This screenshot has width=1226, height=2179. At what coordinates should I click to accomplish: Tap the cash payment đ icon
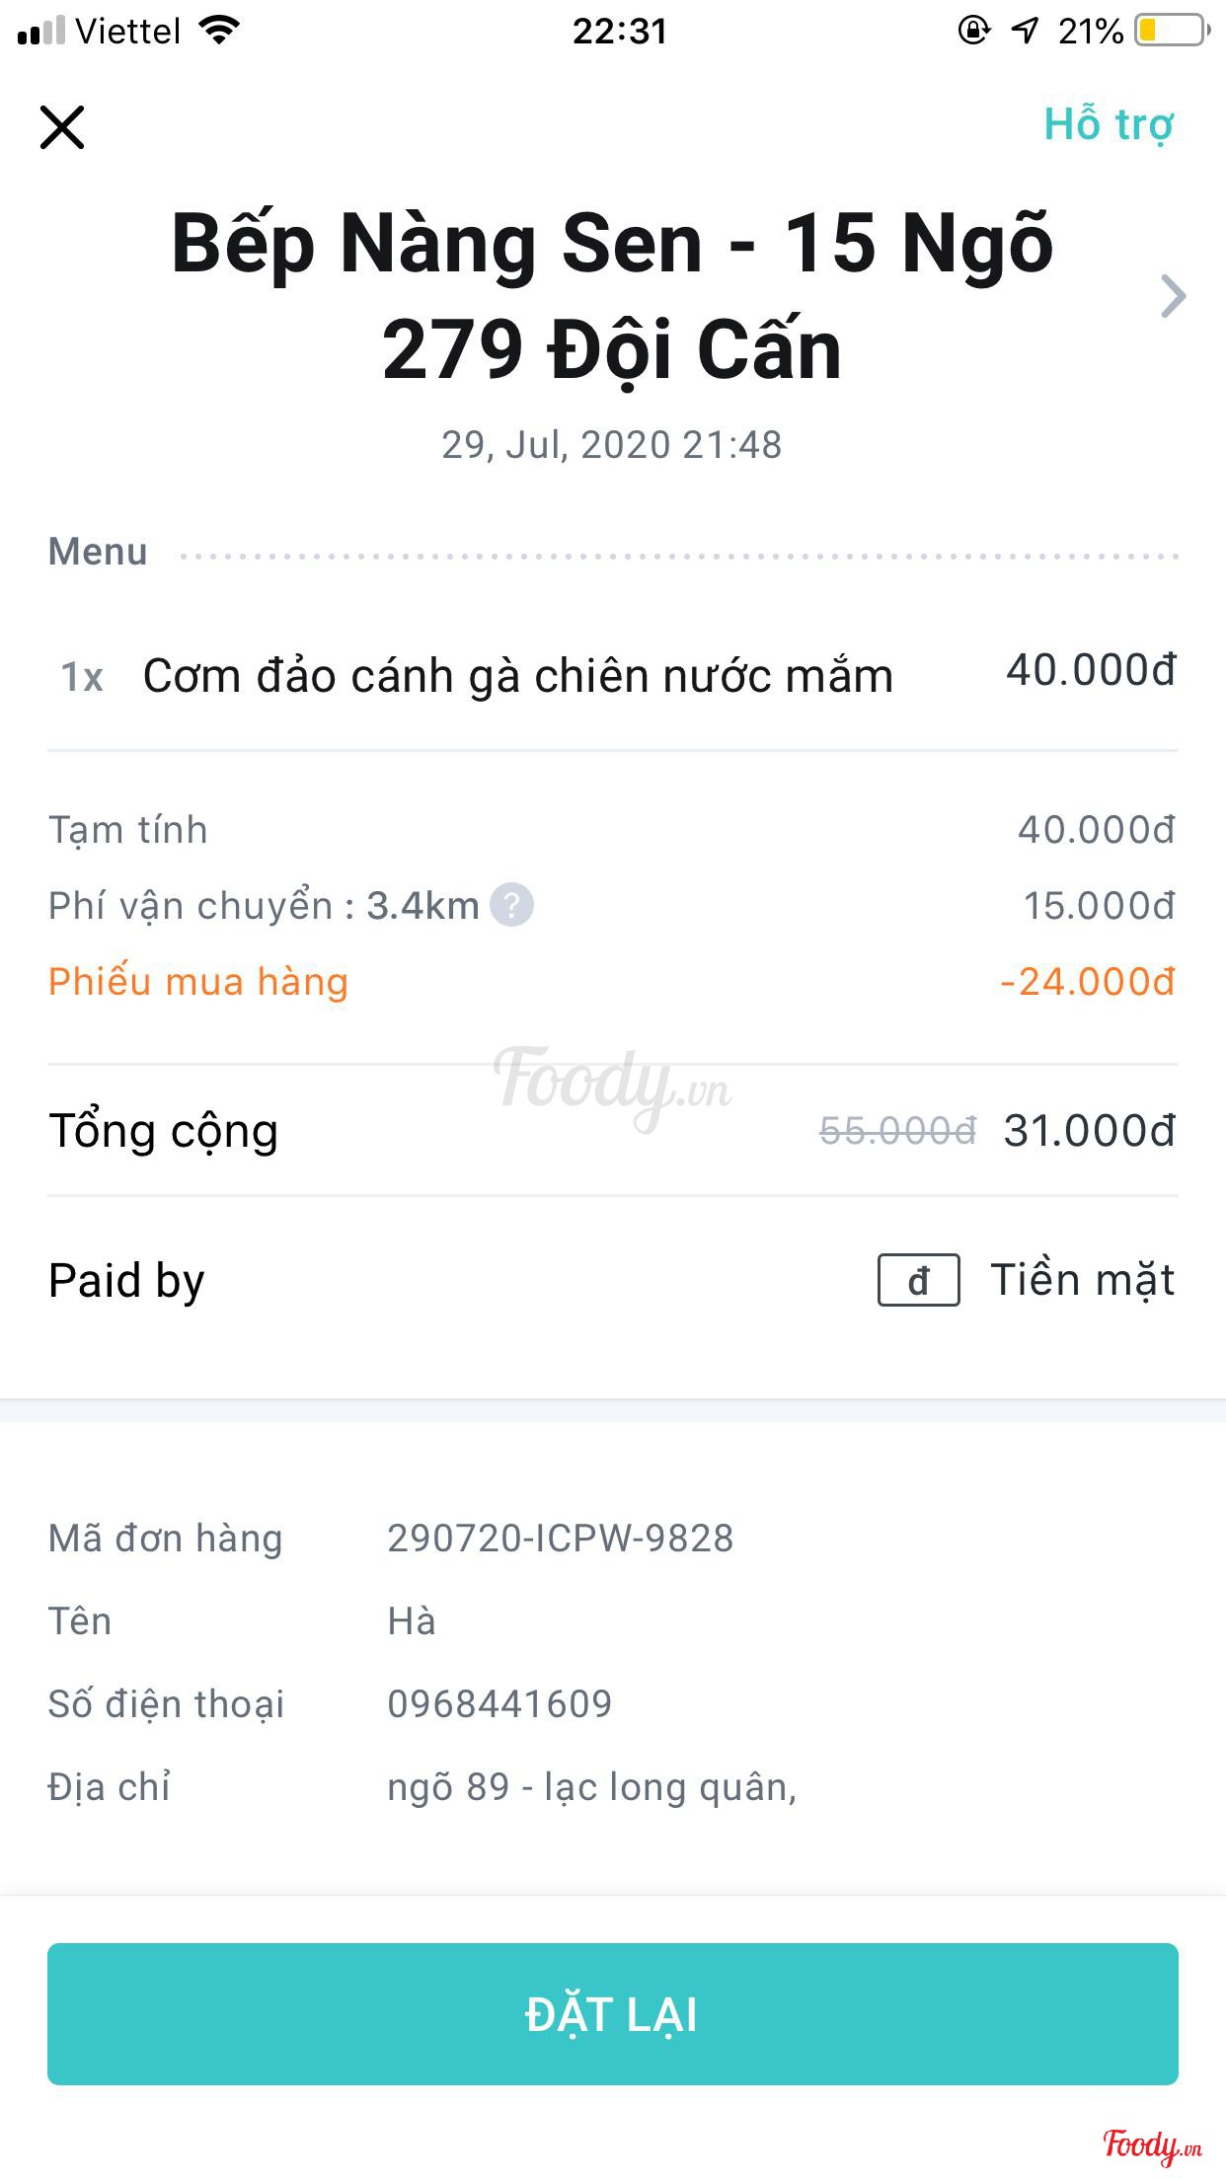click(918, 1280)
